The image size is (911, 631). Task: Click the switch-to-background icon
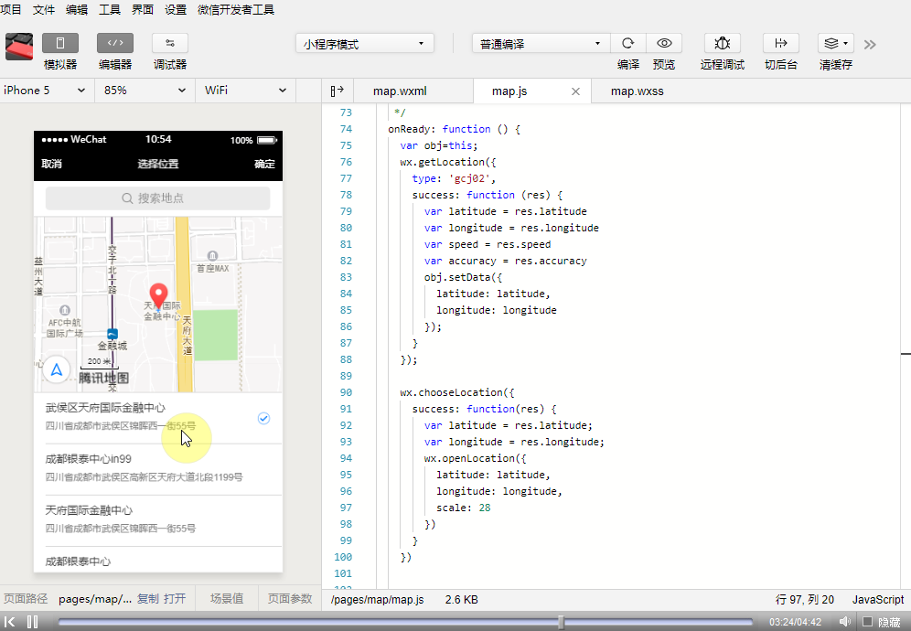[781, 44]
